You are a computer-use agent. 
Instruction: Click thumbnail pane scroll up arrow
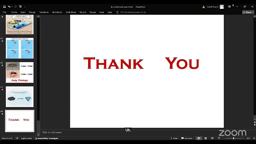coord(38,16)
